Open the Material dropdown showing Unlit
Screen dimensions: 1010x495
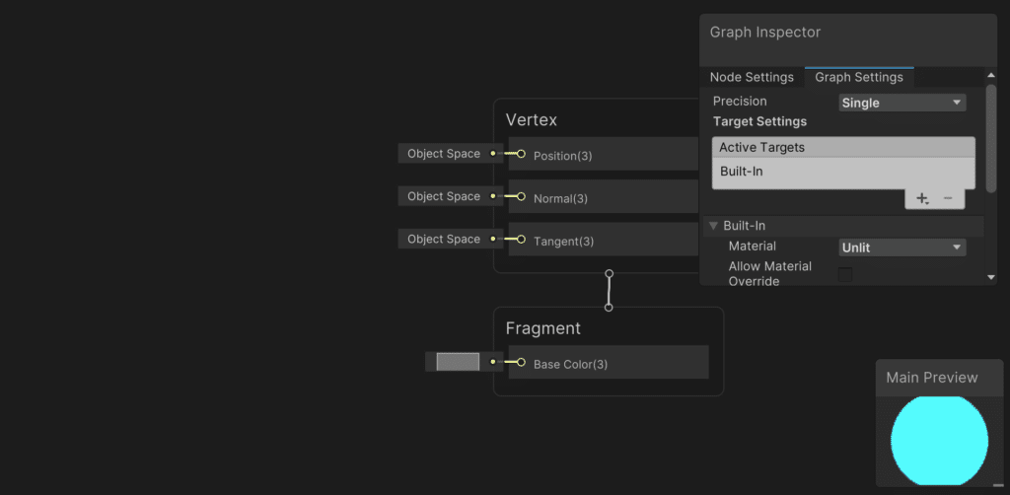pos(902,247)
